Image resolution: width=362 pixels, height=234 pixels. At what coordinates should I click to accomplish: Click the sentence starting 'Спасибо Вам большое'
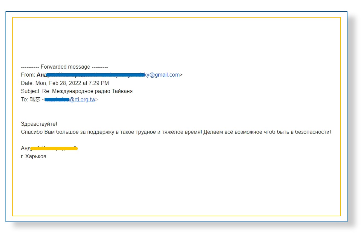tap(110, 132)
